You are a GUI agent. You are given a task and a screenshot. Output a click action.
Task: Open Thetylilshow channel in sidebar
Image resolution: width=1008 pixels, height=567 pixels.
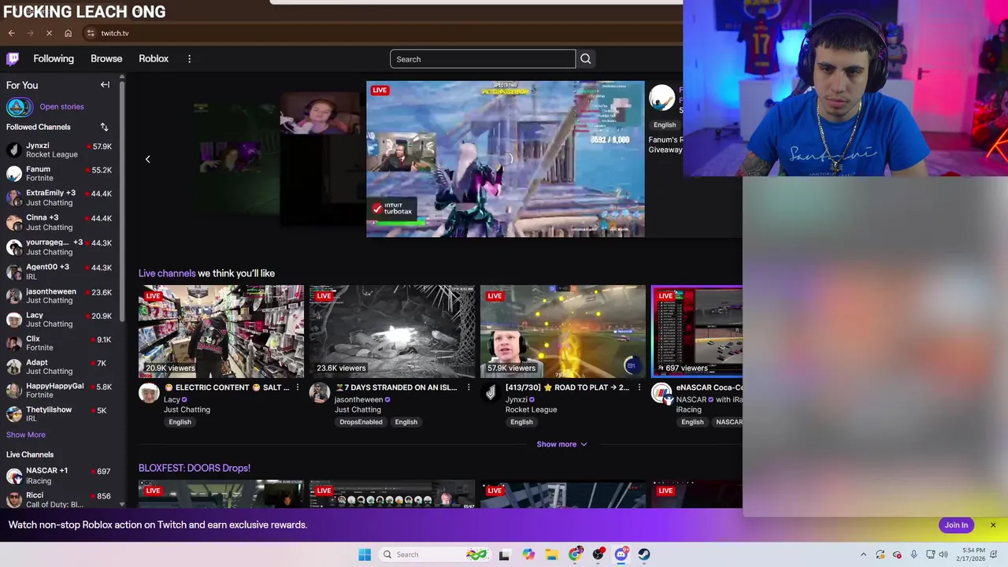60,414
